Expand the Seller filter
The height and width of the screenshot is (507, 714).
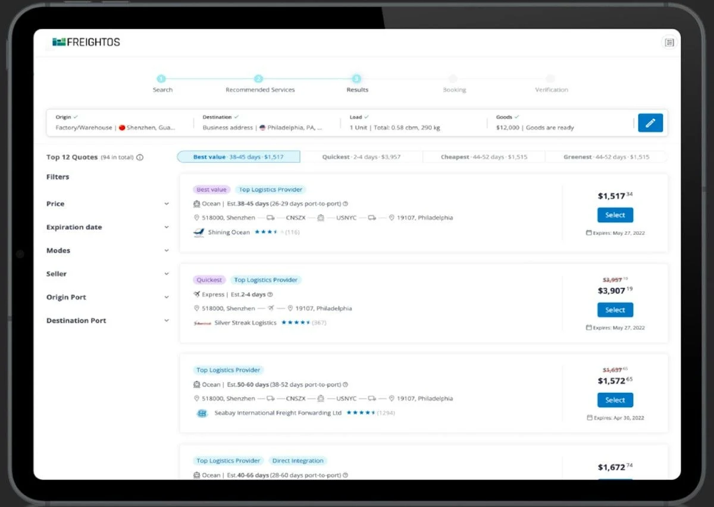click(108, 274)
